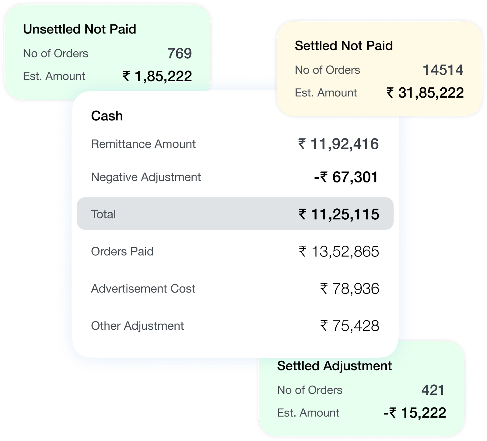The image size is (487, 441).
Task: Select the Negative Adjustment label
Action: click(146, 177)
